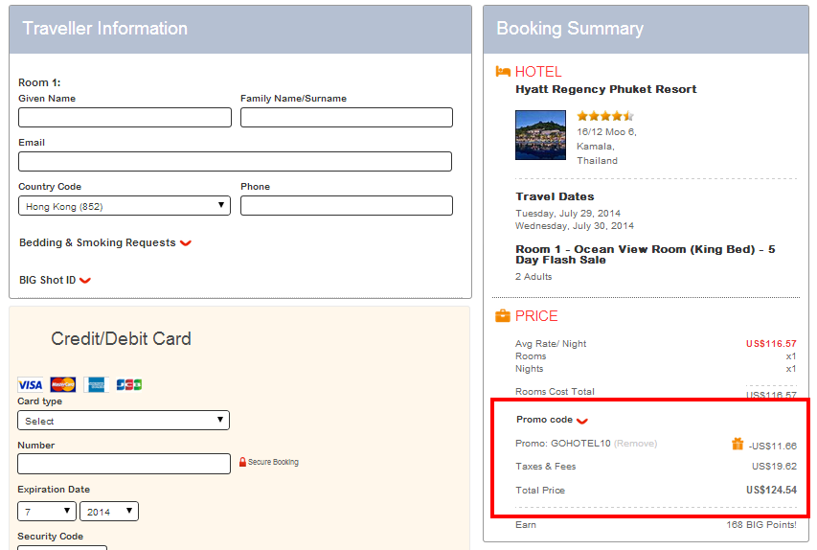Focus the Given Name field
This screenshot has width=817, height=550.
(x=125, y=117)
